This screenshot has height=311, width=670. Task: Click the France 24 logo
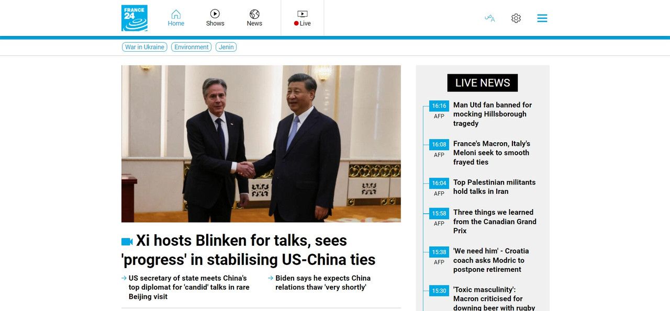[135, 18]
